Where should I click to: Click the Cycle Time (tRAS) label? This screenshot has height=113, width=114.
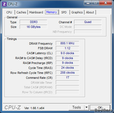[x=40, y=68]
